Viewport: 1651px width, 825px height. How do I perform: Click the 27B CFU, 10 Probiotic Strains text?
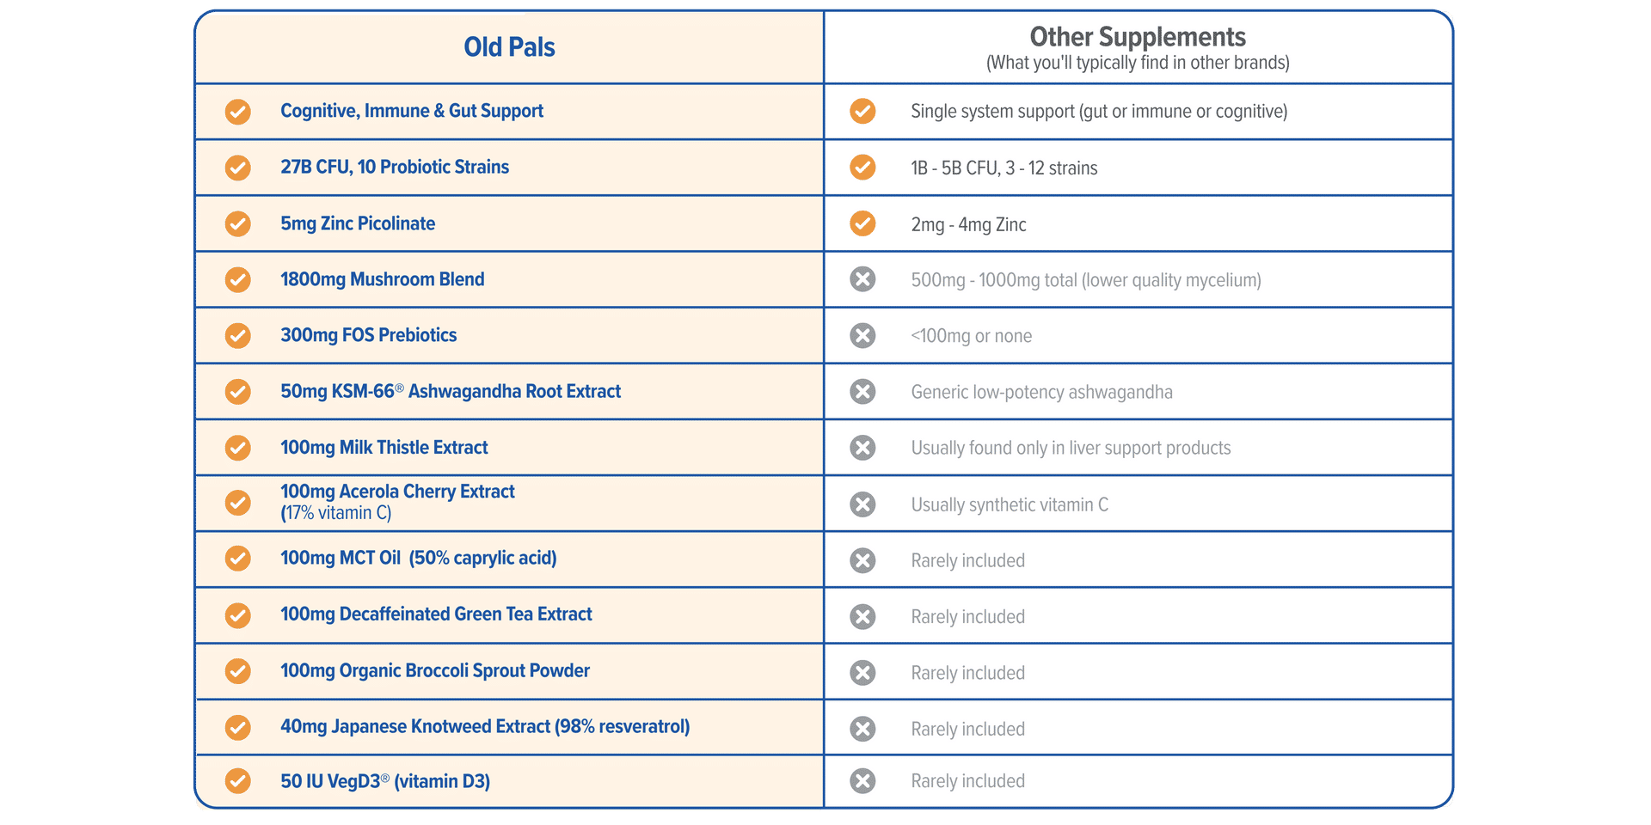coord(395,167)
